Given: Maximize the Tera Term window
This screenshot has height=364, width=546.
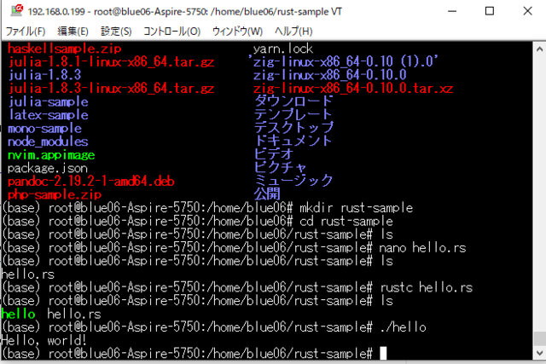Looking at the screenshot, I should [490, 11].
